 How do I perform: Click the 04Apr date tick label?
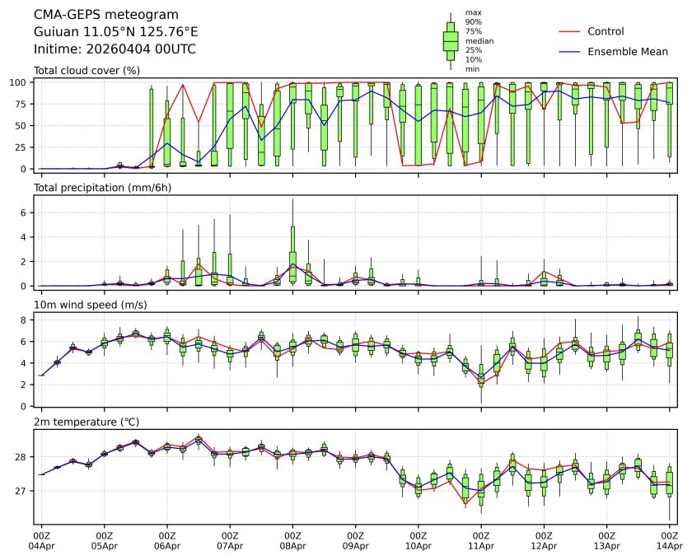click(41, 545)
